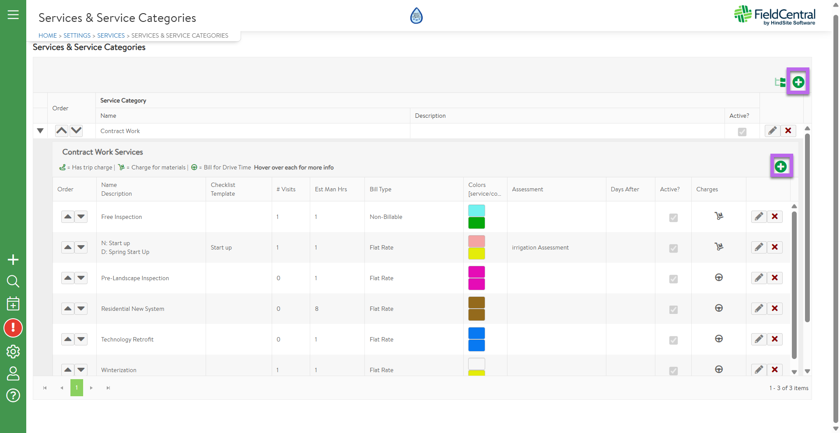Navigate to HOME breadcrumb link
840x433 pixels.
tap(48, 35)
